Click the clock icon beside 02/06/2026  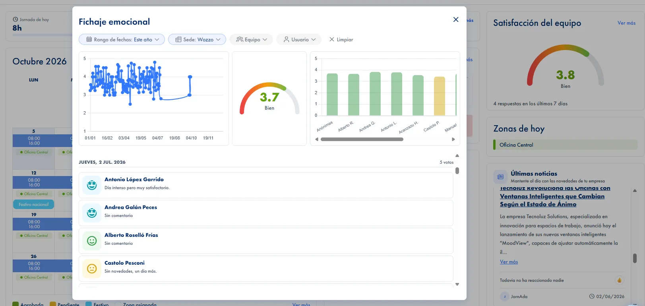pyautogui.click(x=592, y=296)
